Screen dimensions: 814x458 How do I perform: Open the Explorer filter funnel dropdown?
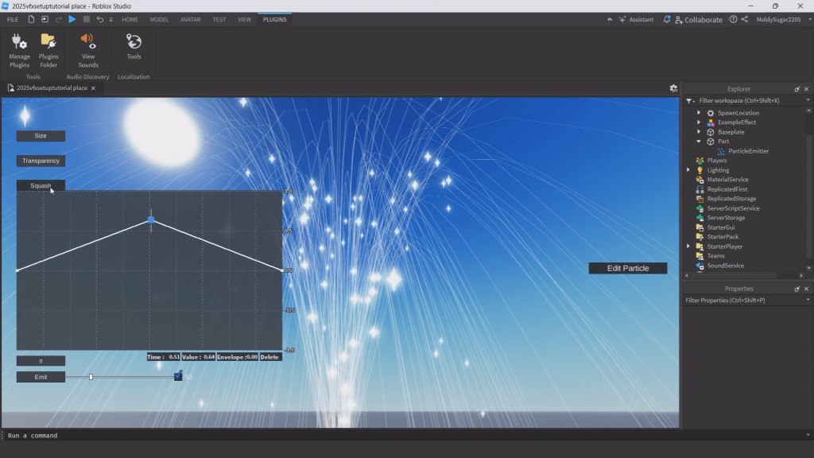(x=690, y=101)
